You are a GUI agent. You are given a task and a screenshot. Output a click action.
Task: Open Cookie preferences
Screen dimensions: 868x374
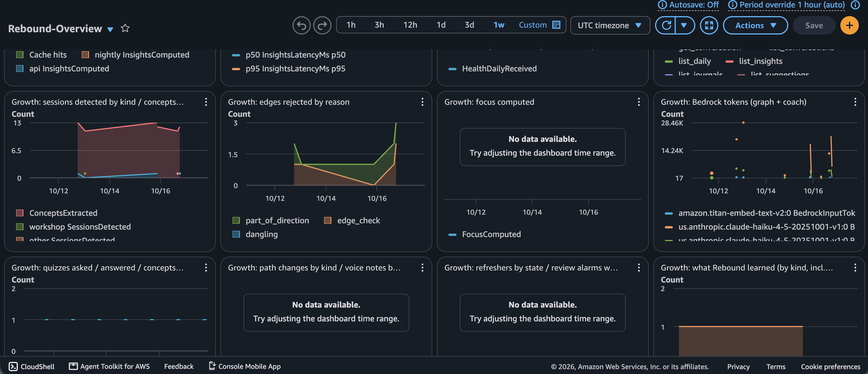(x=830, y=367)
